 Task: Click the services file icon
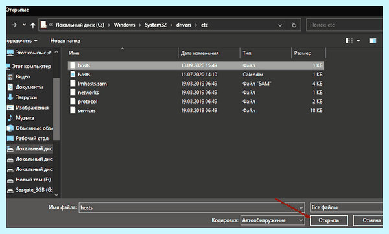tap(73, 110)
